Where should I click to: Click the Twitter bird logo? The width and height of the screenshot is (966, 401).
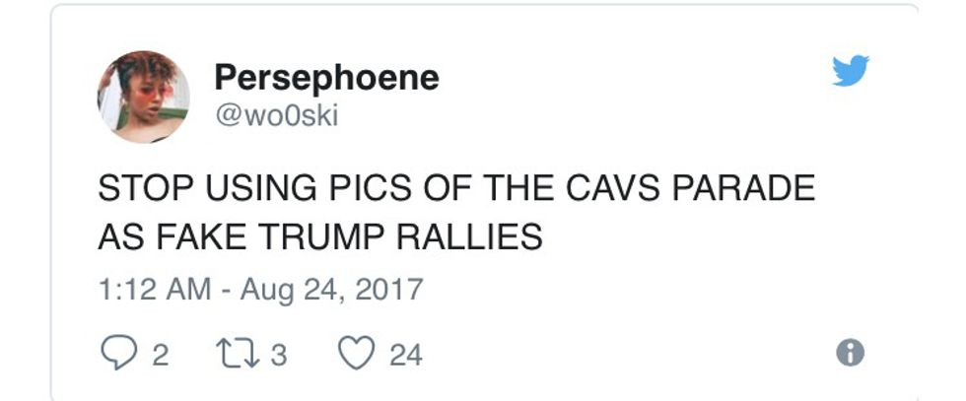point(850,70)
